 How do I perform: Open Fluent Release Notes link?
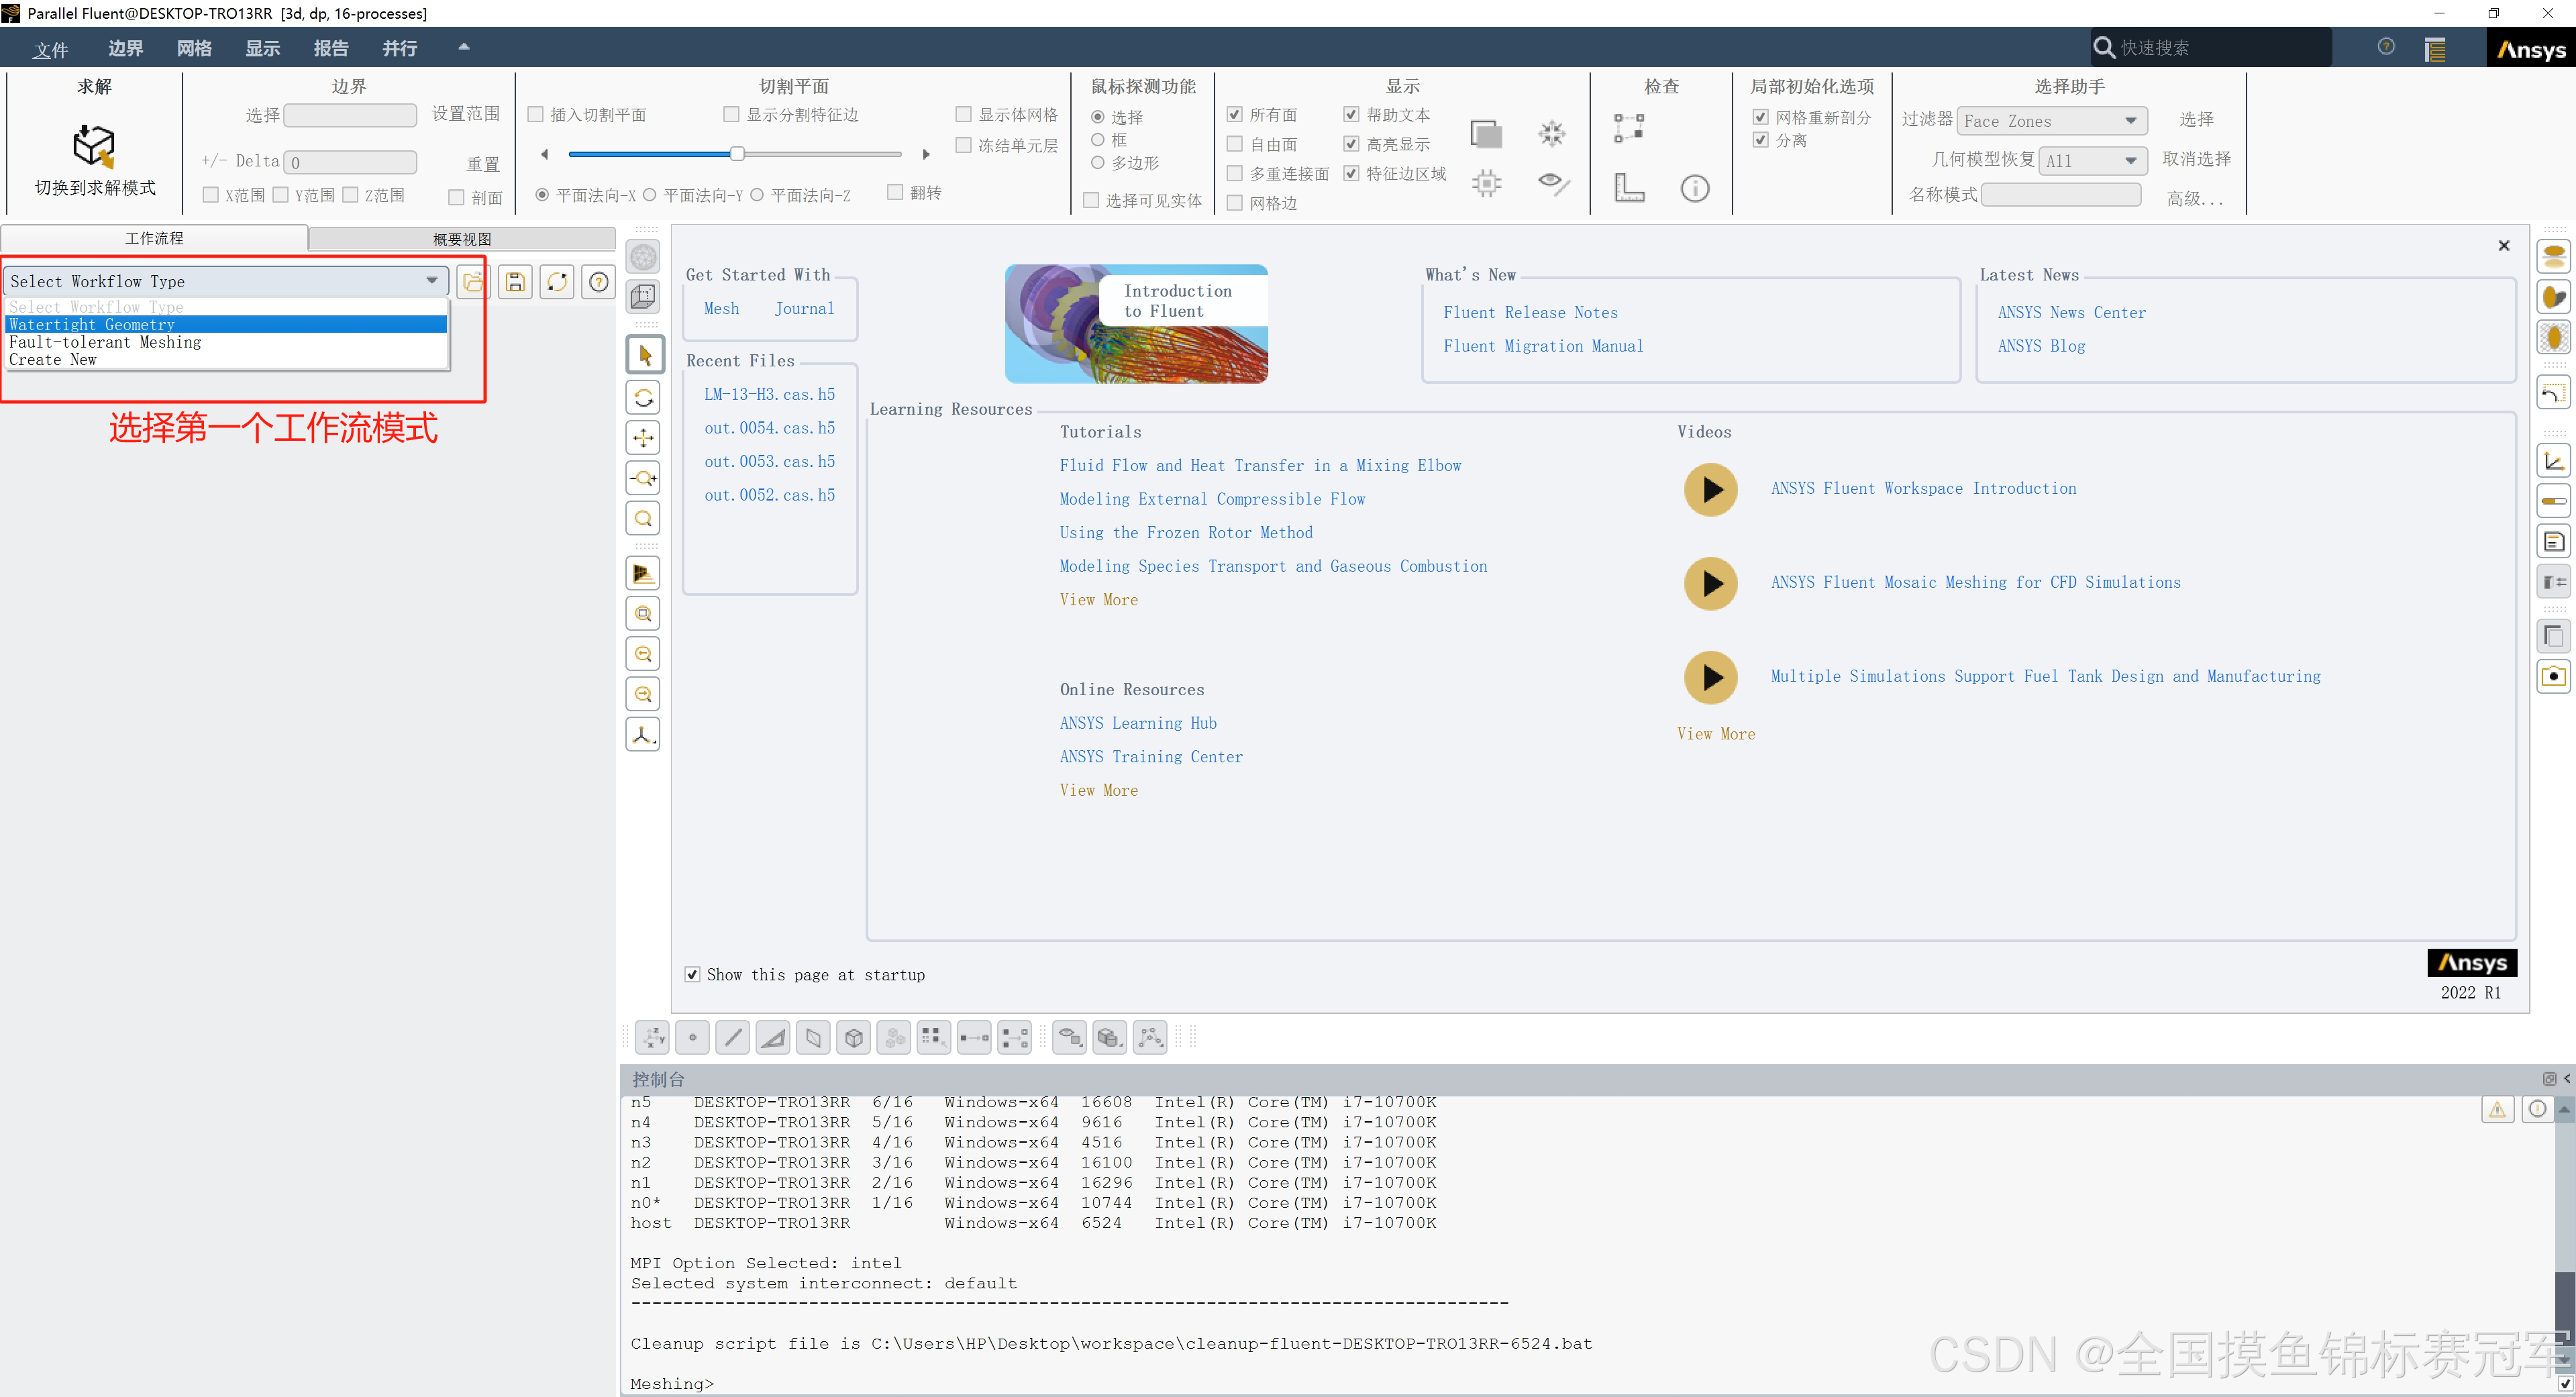point(1530,313)
